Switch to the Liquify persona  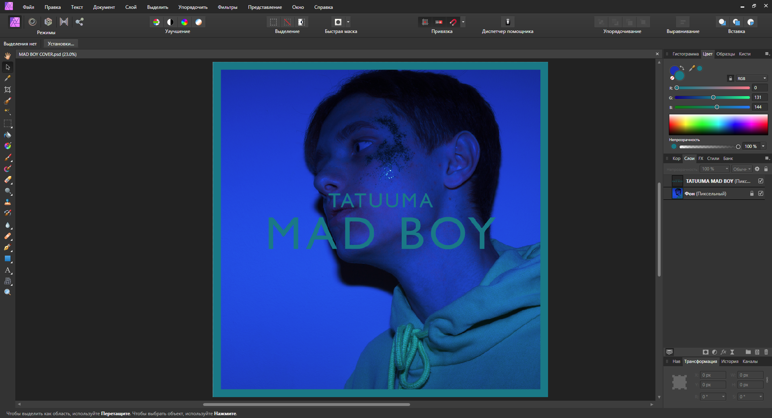(x=33, y=22)
